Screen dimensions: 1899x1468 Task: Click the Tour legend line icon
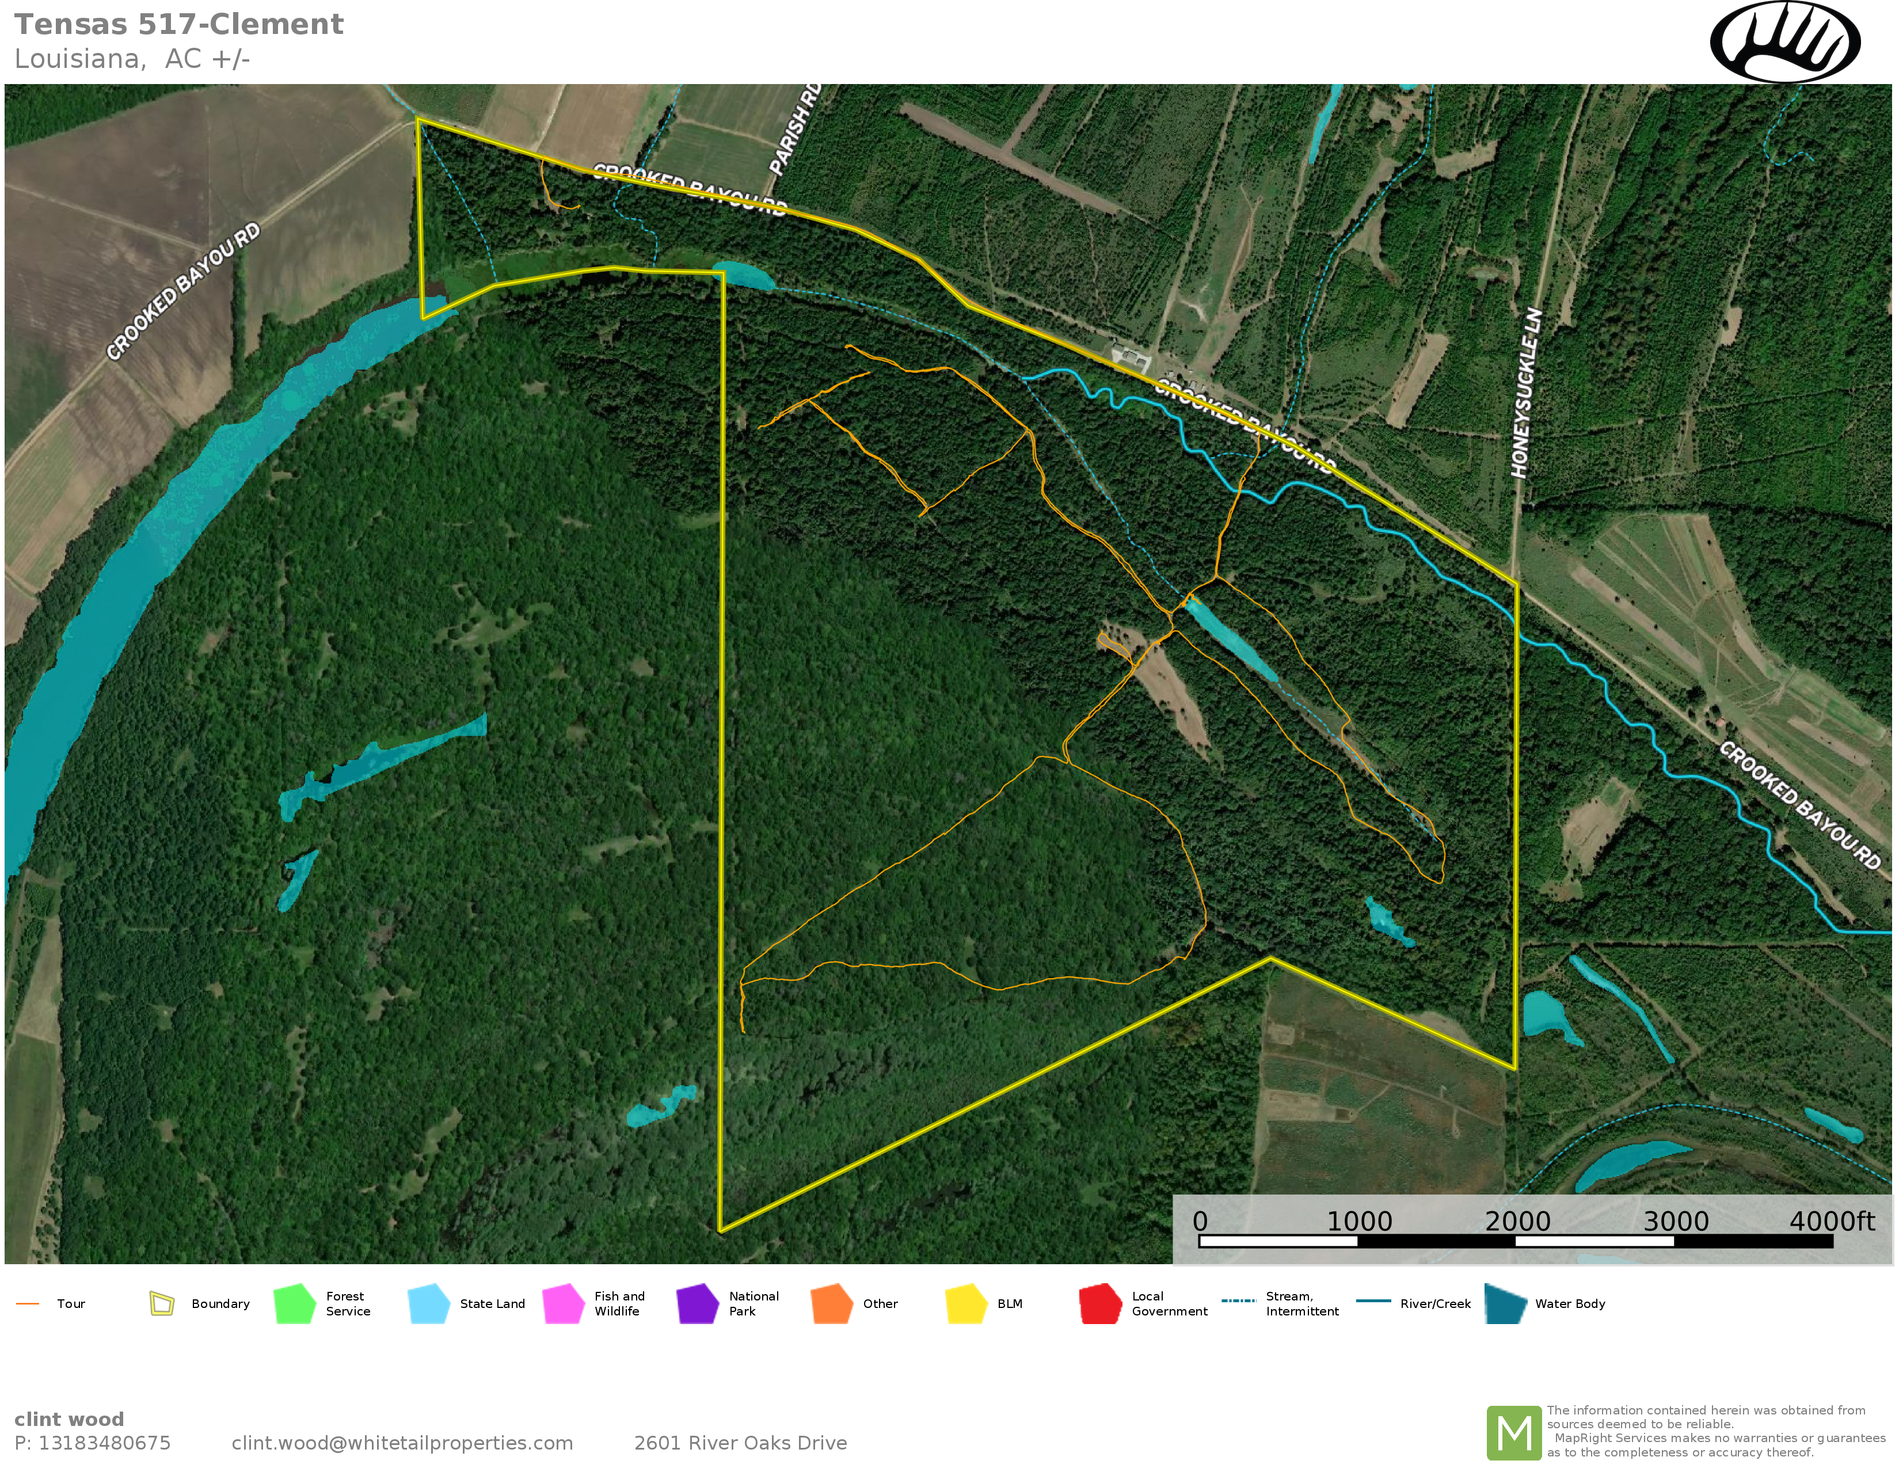tap(28, 1303)
